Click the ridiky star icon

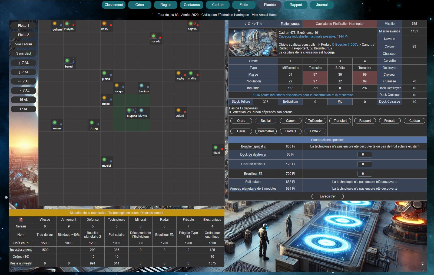[104, 24]
